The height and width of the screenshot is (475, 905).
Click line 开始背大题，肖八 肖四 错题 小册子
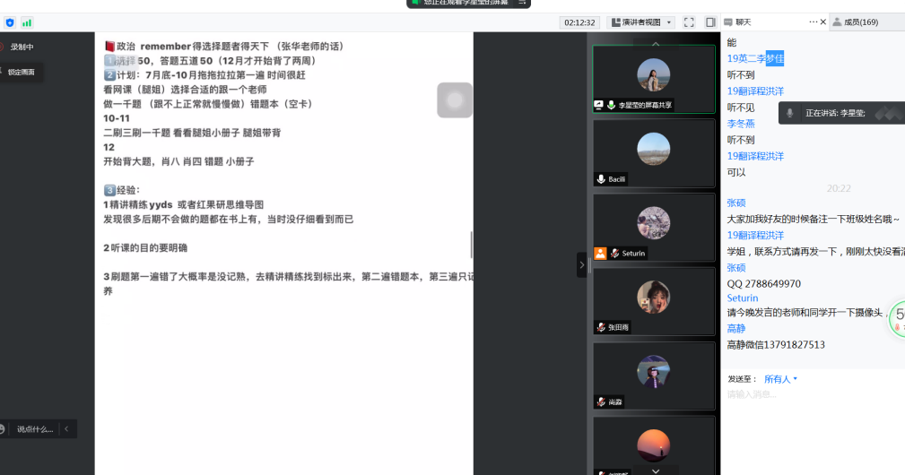178,161
